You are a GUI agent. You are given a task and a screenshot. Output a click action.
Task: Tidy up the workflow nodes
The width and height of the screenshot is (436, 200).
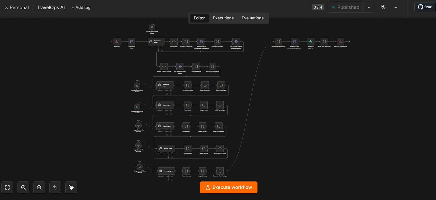[x=71, y=188]
